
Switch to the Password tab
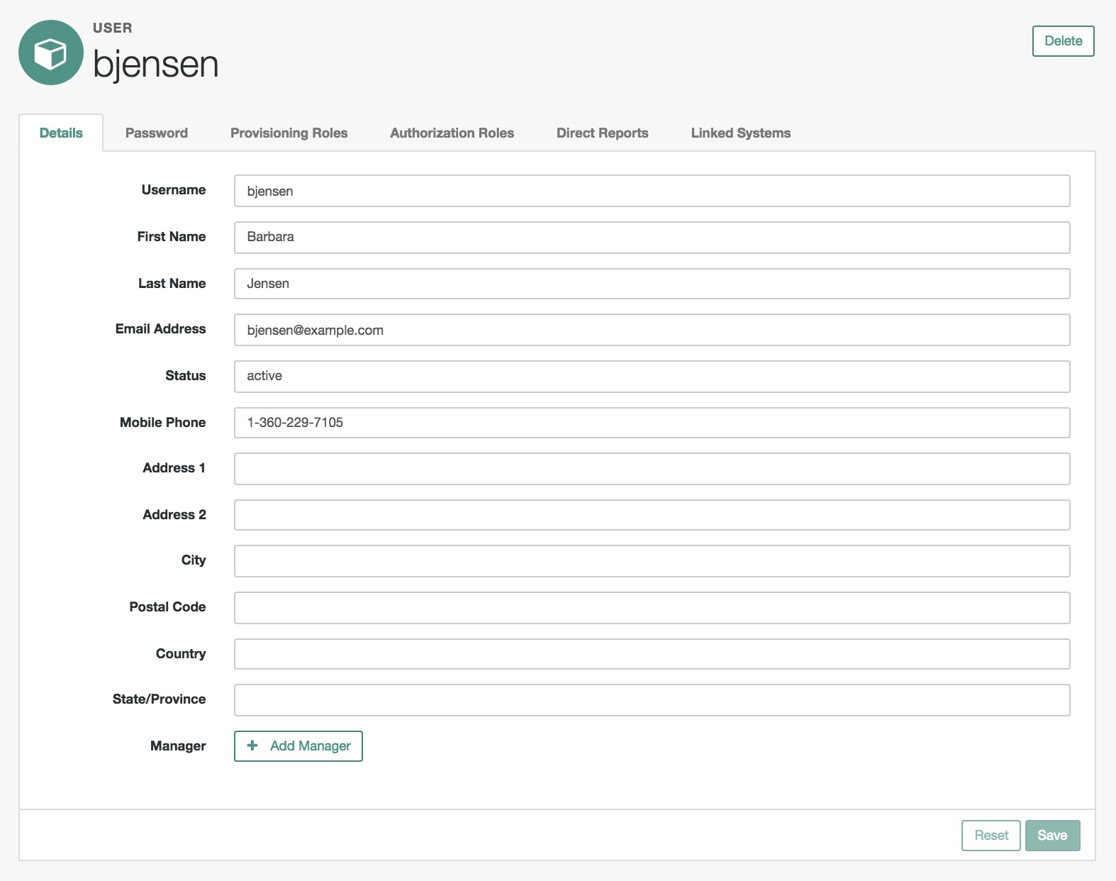tap(157, 133)
